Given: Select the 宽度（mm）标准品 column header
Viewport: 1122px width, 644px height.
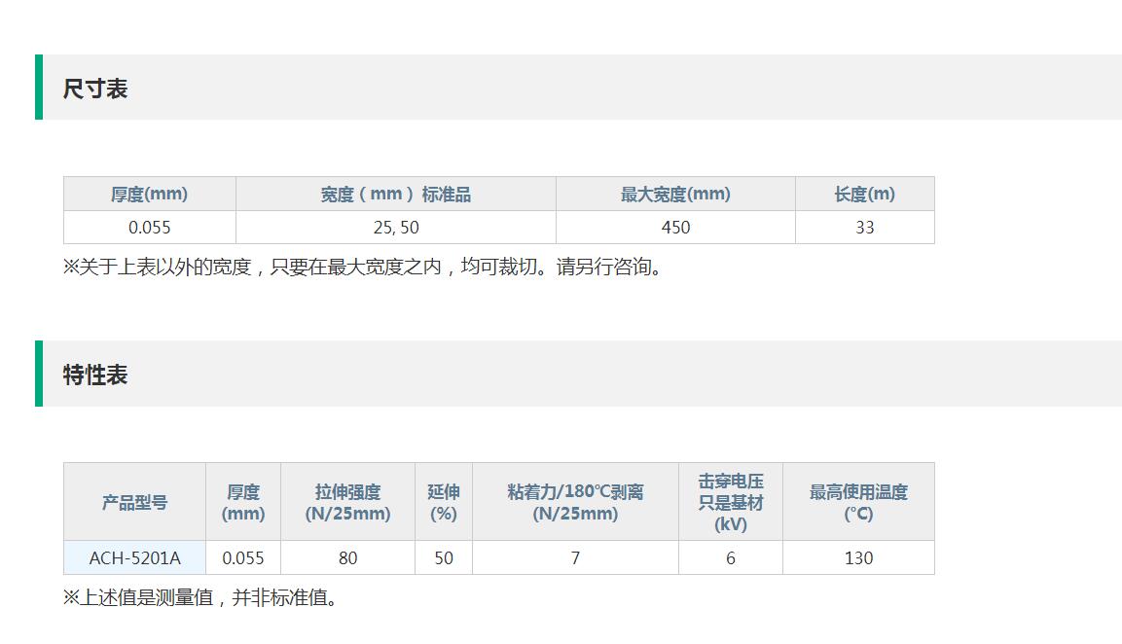Looking at the screenshot, I should pos(396,194).
